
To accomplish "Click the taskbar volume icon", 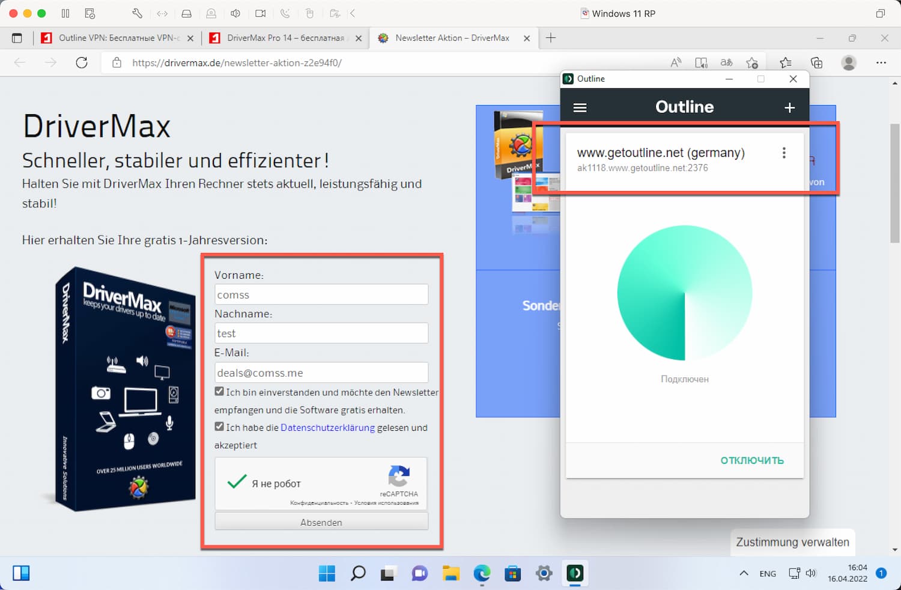I will (811, 573).
